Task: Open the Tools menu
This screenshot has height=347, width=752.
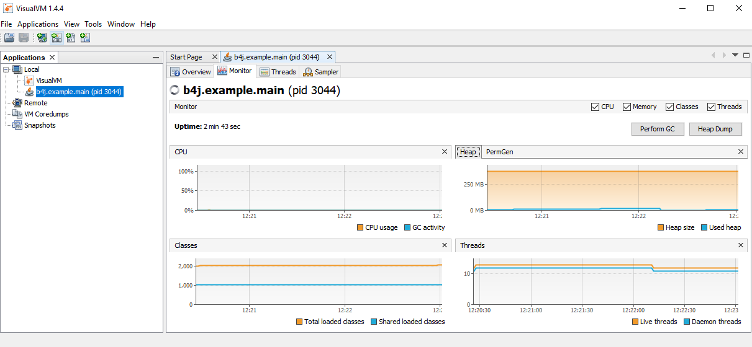Action: [93, 24]
